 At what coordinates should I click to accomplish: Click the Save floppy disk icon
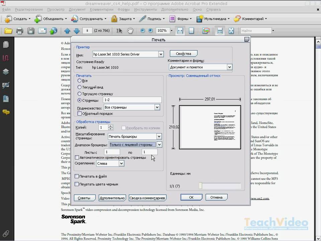point(31,31)
